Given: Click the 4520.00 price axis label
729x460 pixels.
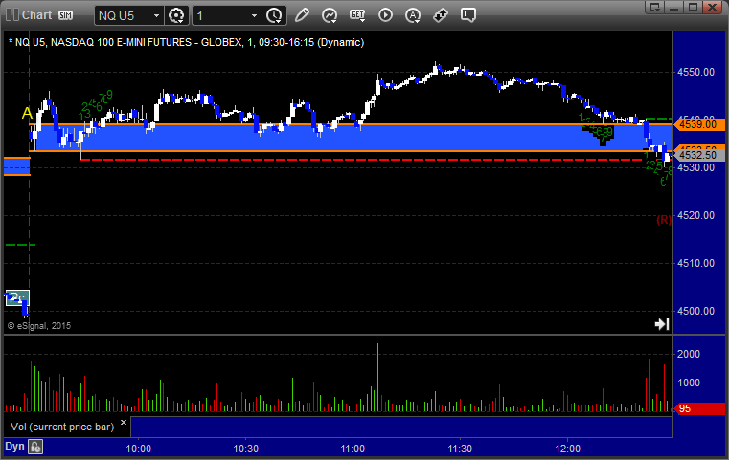Looking at the screenshot, I should coord(696,215).
